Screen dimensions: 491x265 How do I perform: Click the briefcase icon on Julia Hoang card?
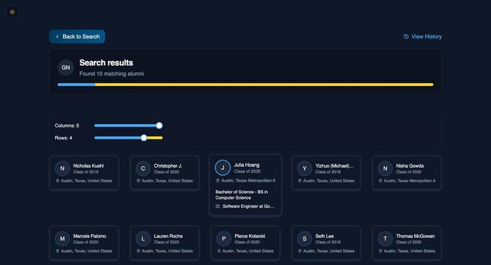tap(217, 206)
